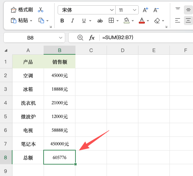Click the Copy icon
This screenshot has height=176, width=193.
pos(41,21)
